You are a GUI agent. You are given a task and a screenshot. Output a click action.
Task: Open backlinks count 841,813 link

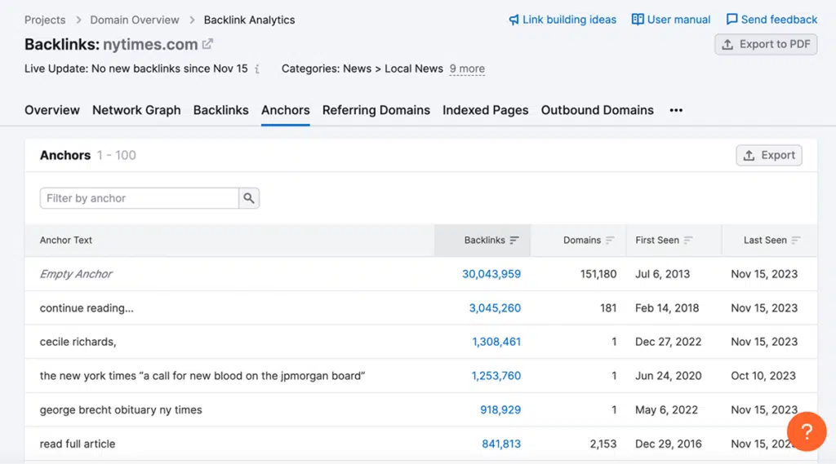point(501,444)
